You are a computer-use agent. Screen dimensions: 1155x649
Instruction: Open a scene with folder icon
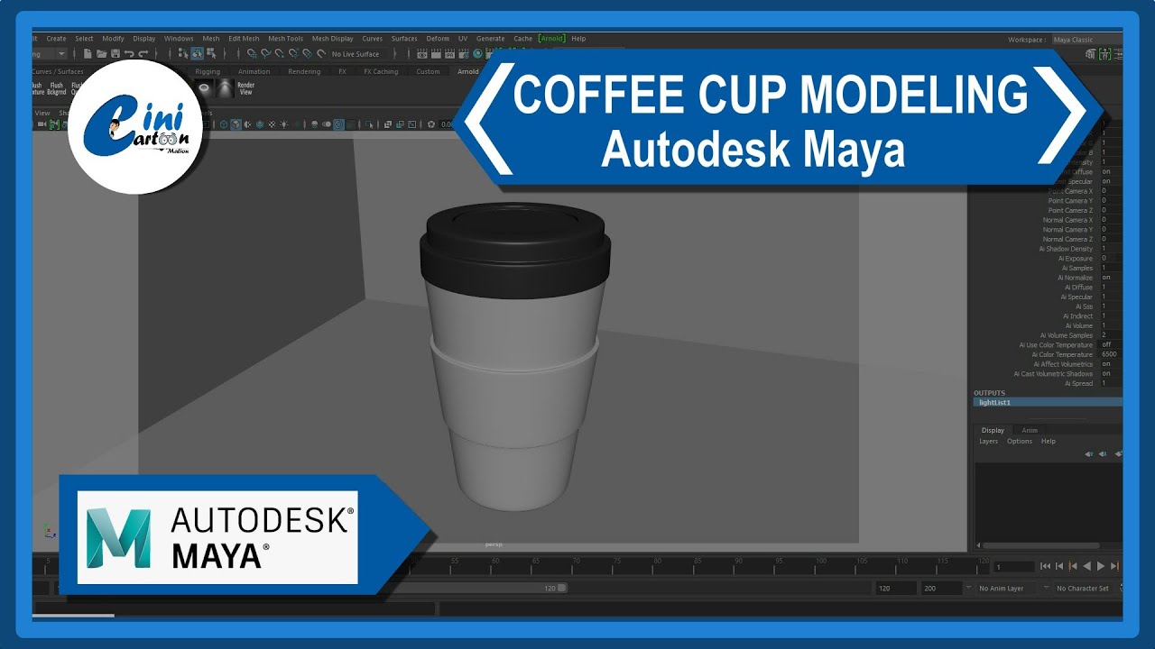[x=101, y=54]
